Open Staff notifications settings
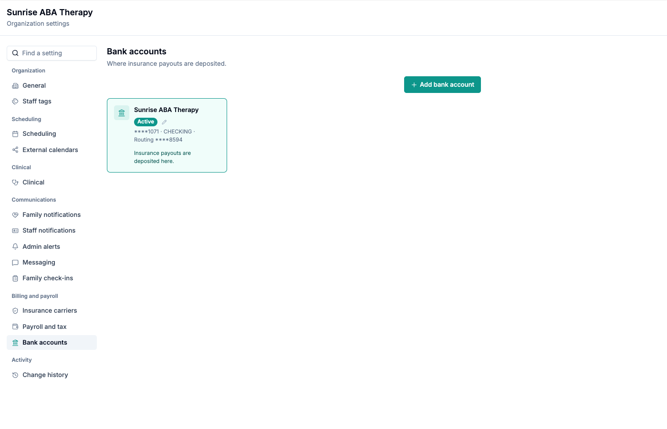Screen dimensions: 667x429 point(52,231)
